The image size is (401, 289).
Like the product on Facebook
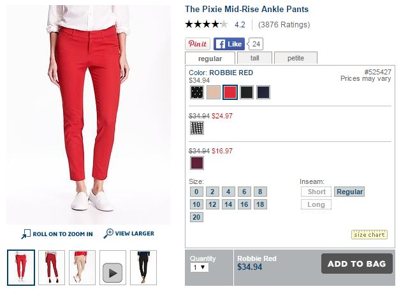tap(229, 44)
